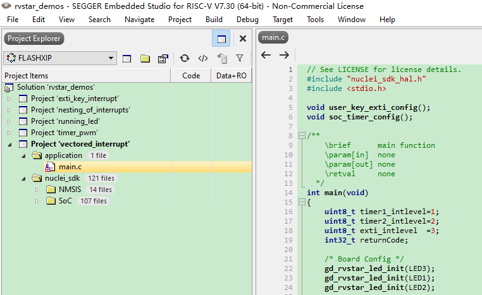
Task: Click line number 14 in the gutter
Action: [288, 193]
